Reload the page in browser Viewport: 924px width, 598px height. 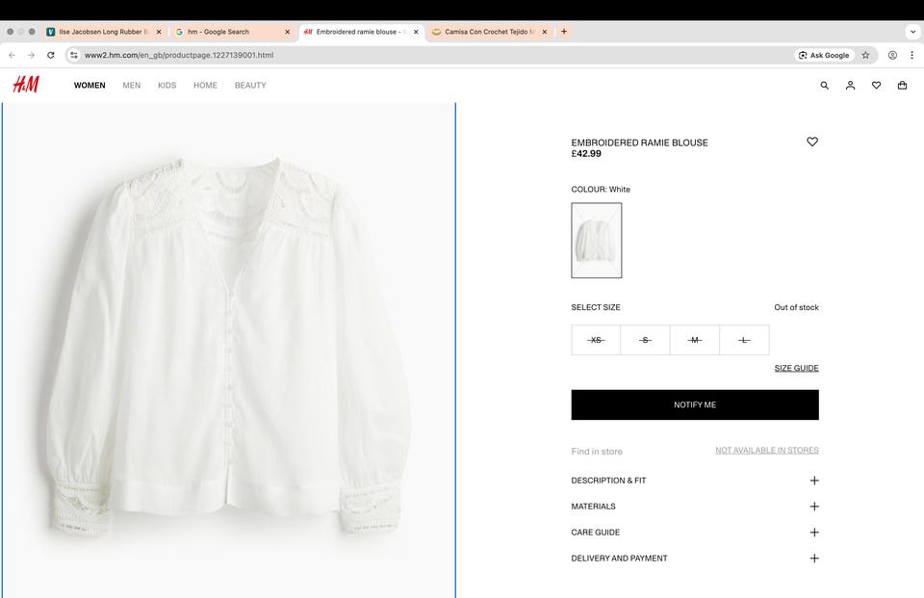[51, 55]
